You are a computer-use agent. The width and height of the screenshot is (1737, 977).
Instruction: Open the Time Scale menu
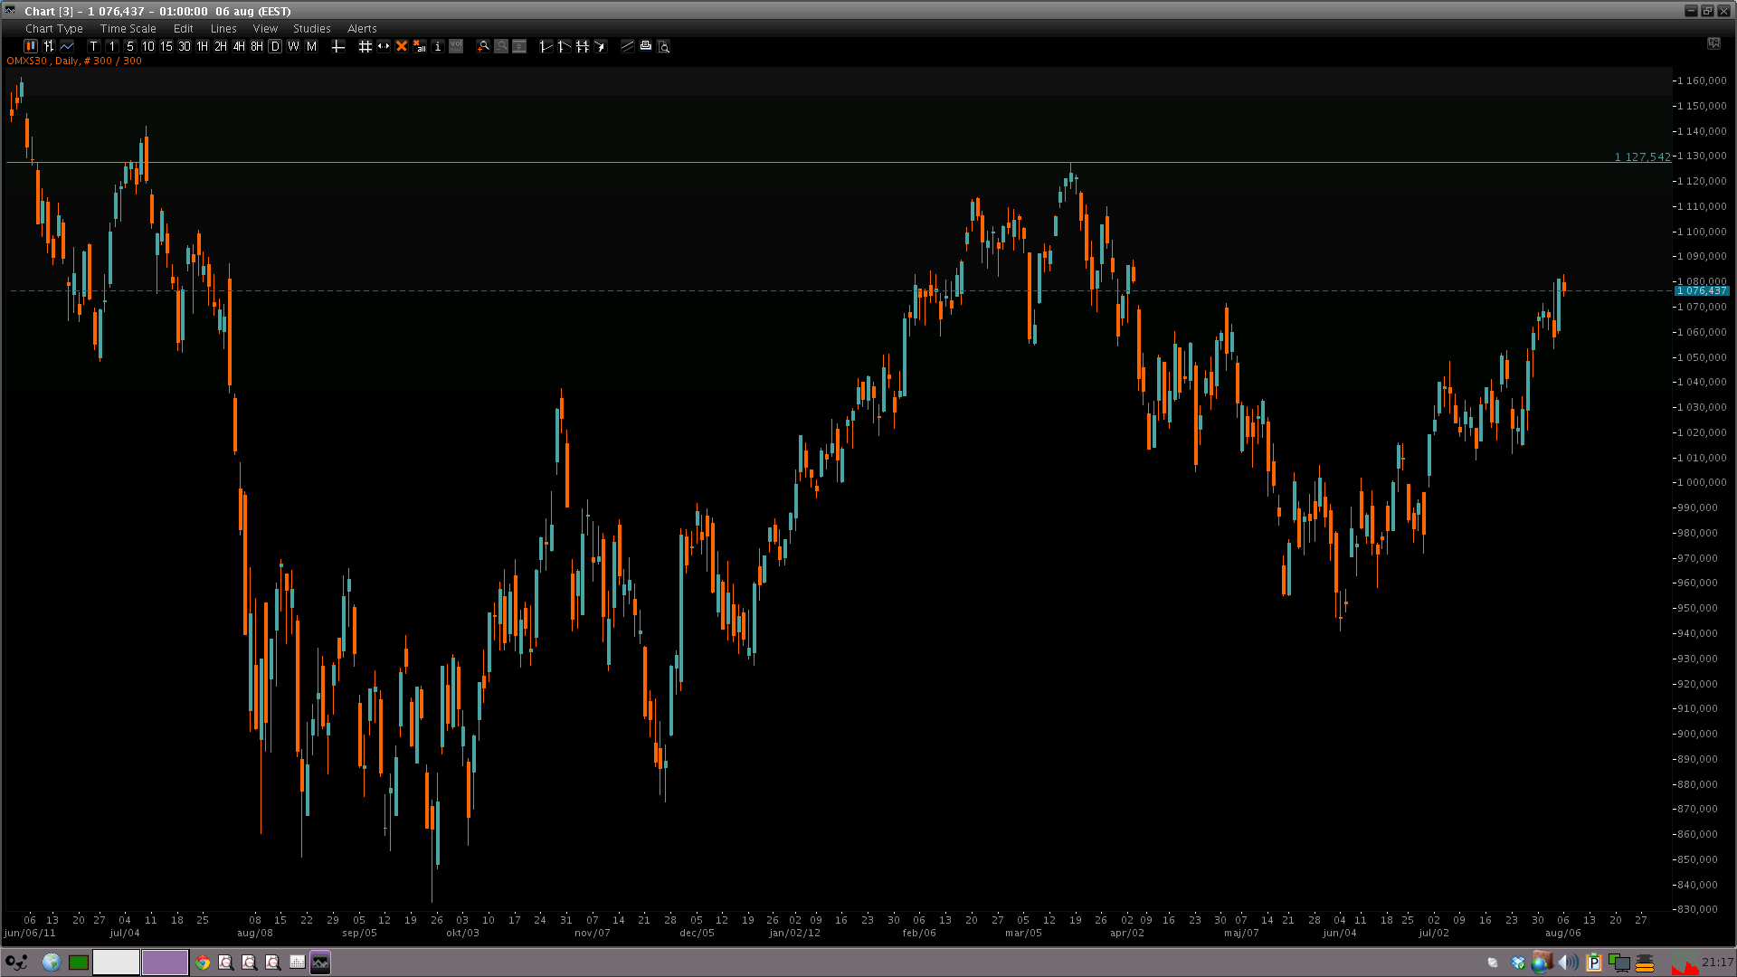coord(128,28)
